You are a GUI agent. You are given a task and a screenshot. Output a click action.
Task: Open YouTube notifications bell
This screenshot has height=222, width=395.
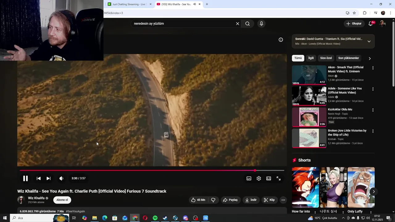(371, 24)
